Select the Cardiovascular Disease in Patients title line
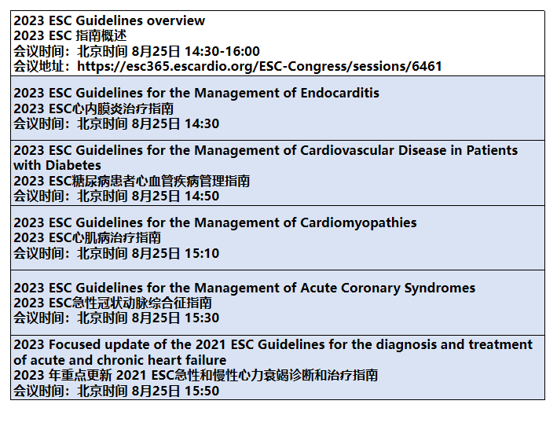Image resolution: width=557 pixels, height=430 pixels. 266,150
